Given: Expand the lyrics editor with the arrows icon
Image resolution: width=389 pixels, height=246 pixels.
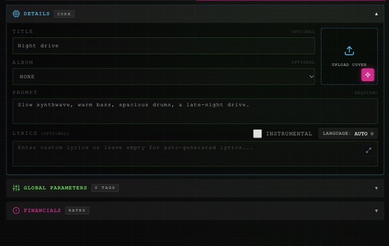Looking at the screenshot, I should [x=368, y=150].
